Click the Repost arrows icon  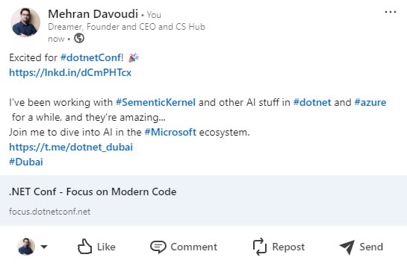260,247
